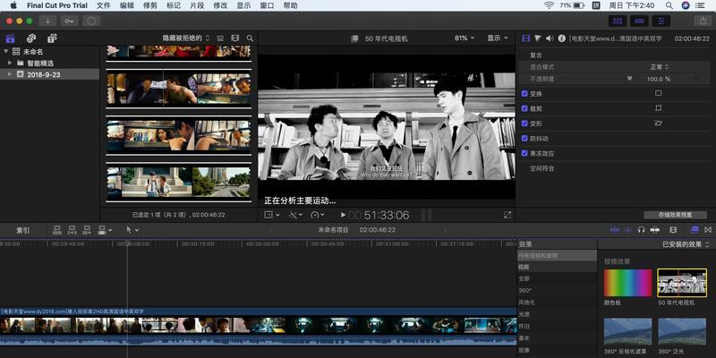
Task: Toggle timeline snapping icon
Action: tap(654, 230)
